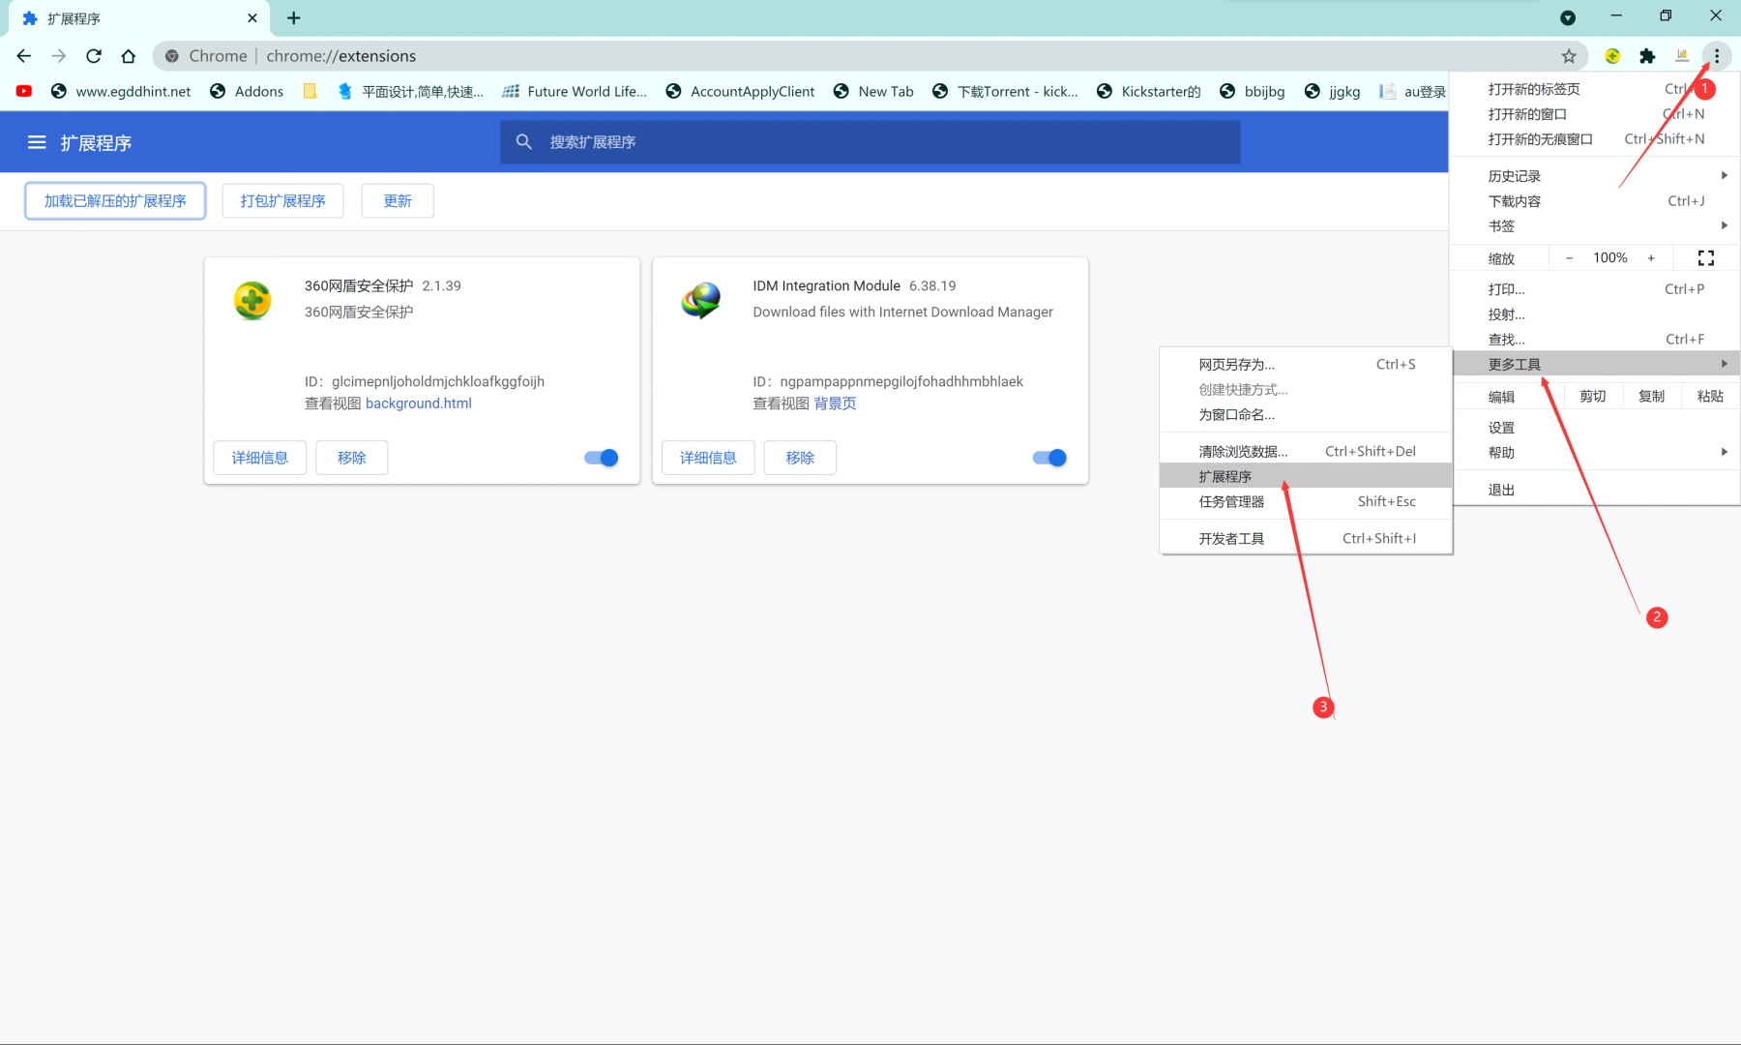This screenshot has height=1045, width=1741.
Task: Open 下载内容 from the menu
Action: pyautogui.click(x=1596, y=200)
